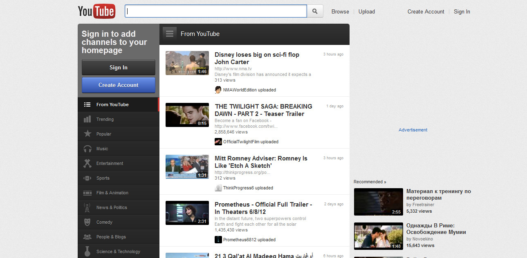
Task: Open Comedy category
Action: pos(118,222)
